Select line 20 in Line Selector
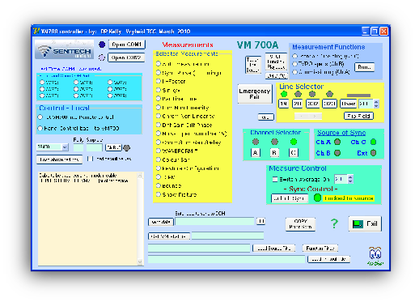Image resolution: width=415 pixels, height=302 pixels. [298, 104]
